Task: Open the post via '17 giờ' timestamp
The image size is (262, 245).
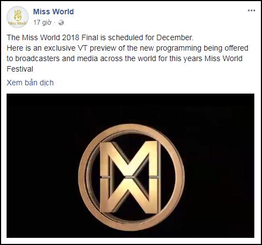Action: (42, 23)
